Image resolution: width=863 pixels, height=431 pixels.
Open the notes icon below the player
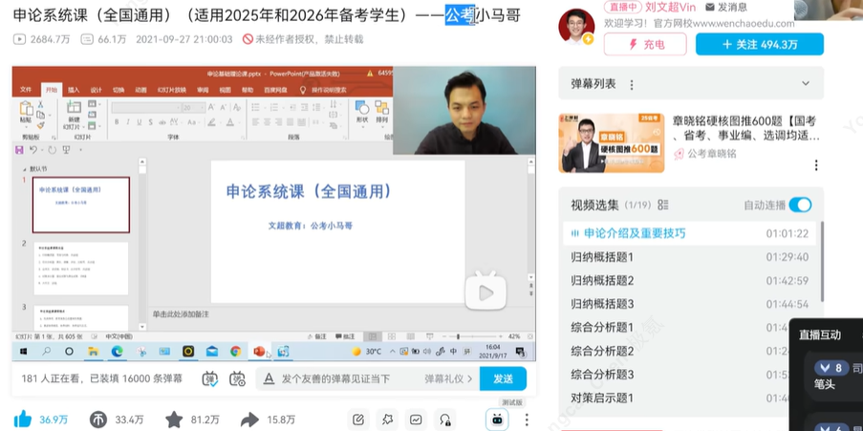[x=358, y=420]
